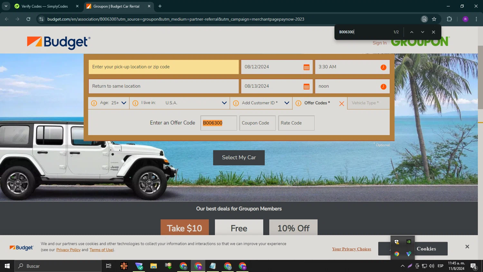Click the pick-up time clock icon

pos(383,67)
